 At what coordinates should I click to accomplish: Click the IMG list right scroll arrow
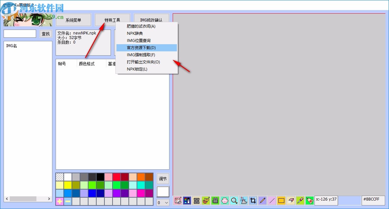click(49, 199)
